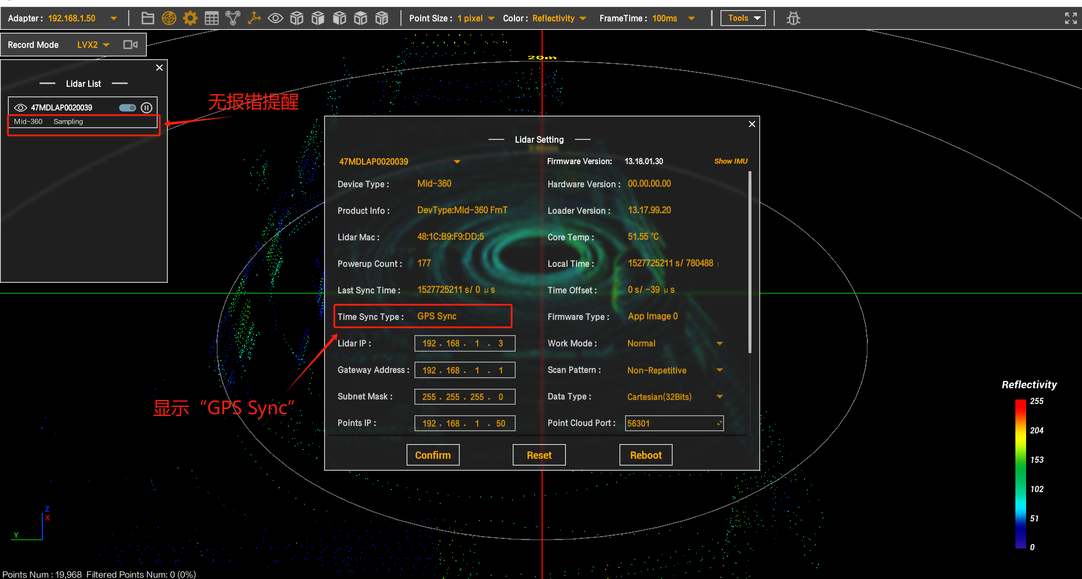1082x579 pixels.
Task: Click the Confirm button
Action: (x=433, y=455)
